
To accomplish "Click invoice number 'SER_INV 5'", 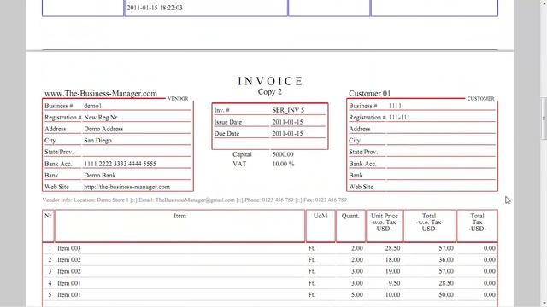I will [288, 110].
